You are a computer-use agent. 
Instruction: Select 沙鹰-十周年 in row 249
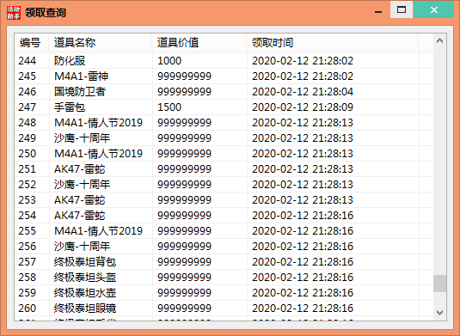tap(82, 138)
